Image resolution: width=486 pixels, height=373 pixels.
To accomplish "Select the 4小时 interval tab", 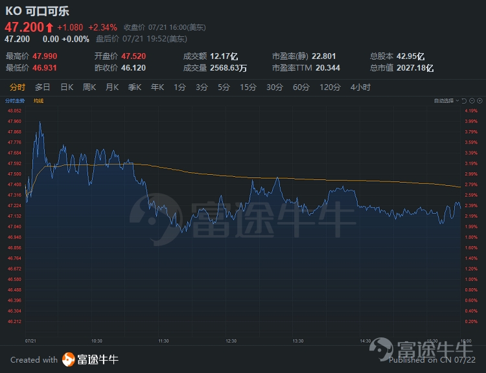I will 360,87.
